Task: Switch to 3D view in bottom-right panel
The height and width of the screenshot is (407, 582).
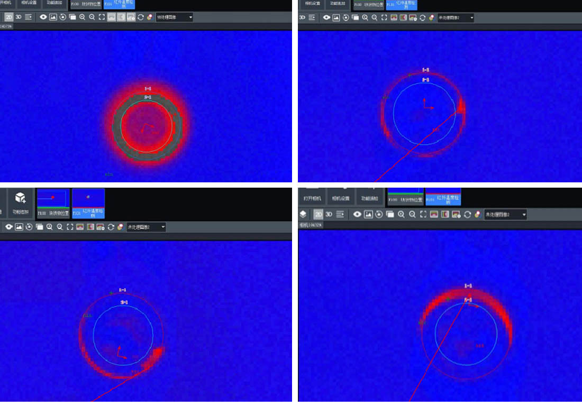Action: 329,215
